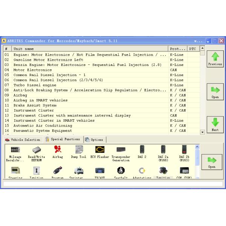
Task: Select the Turbo Diesel engine row
Action: [x=35, y=85]
